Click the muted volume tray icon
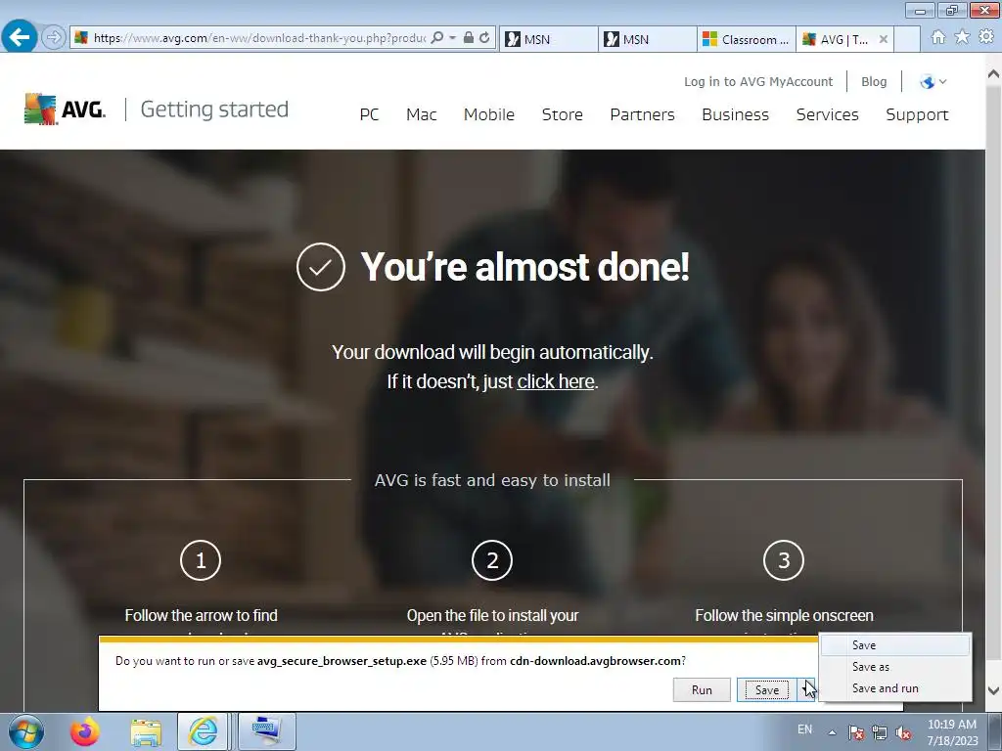 (x=903, y=732)
